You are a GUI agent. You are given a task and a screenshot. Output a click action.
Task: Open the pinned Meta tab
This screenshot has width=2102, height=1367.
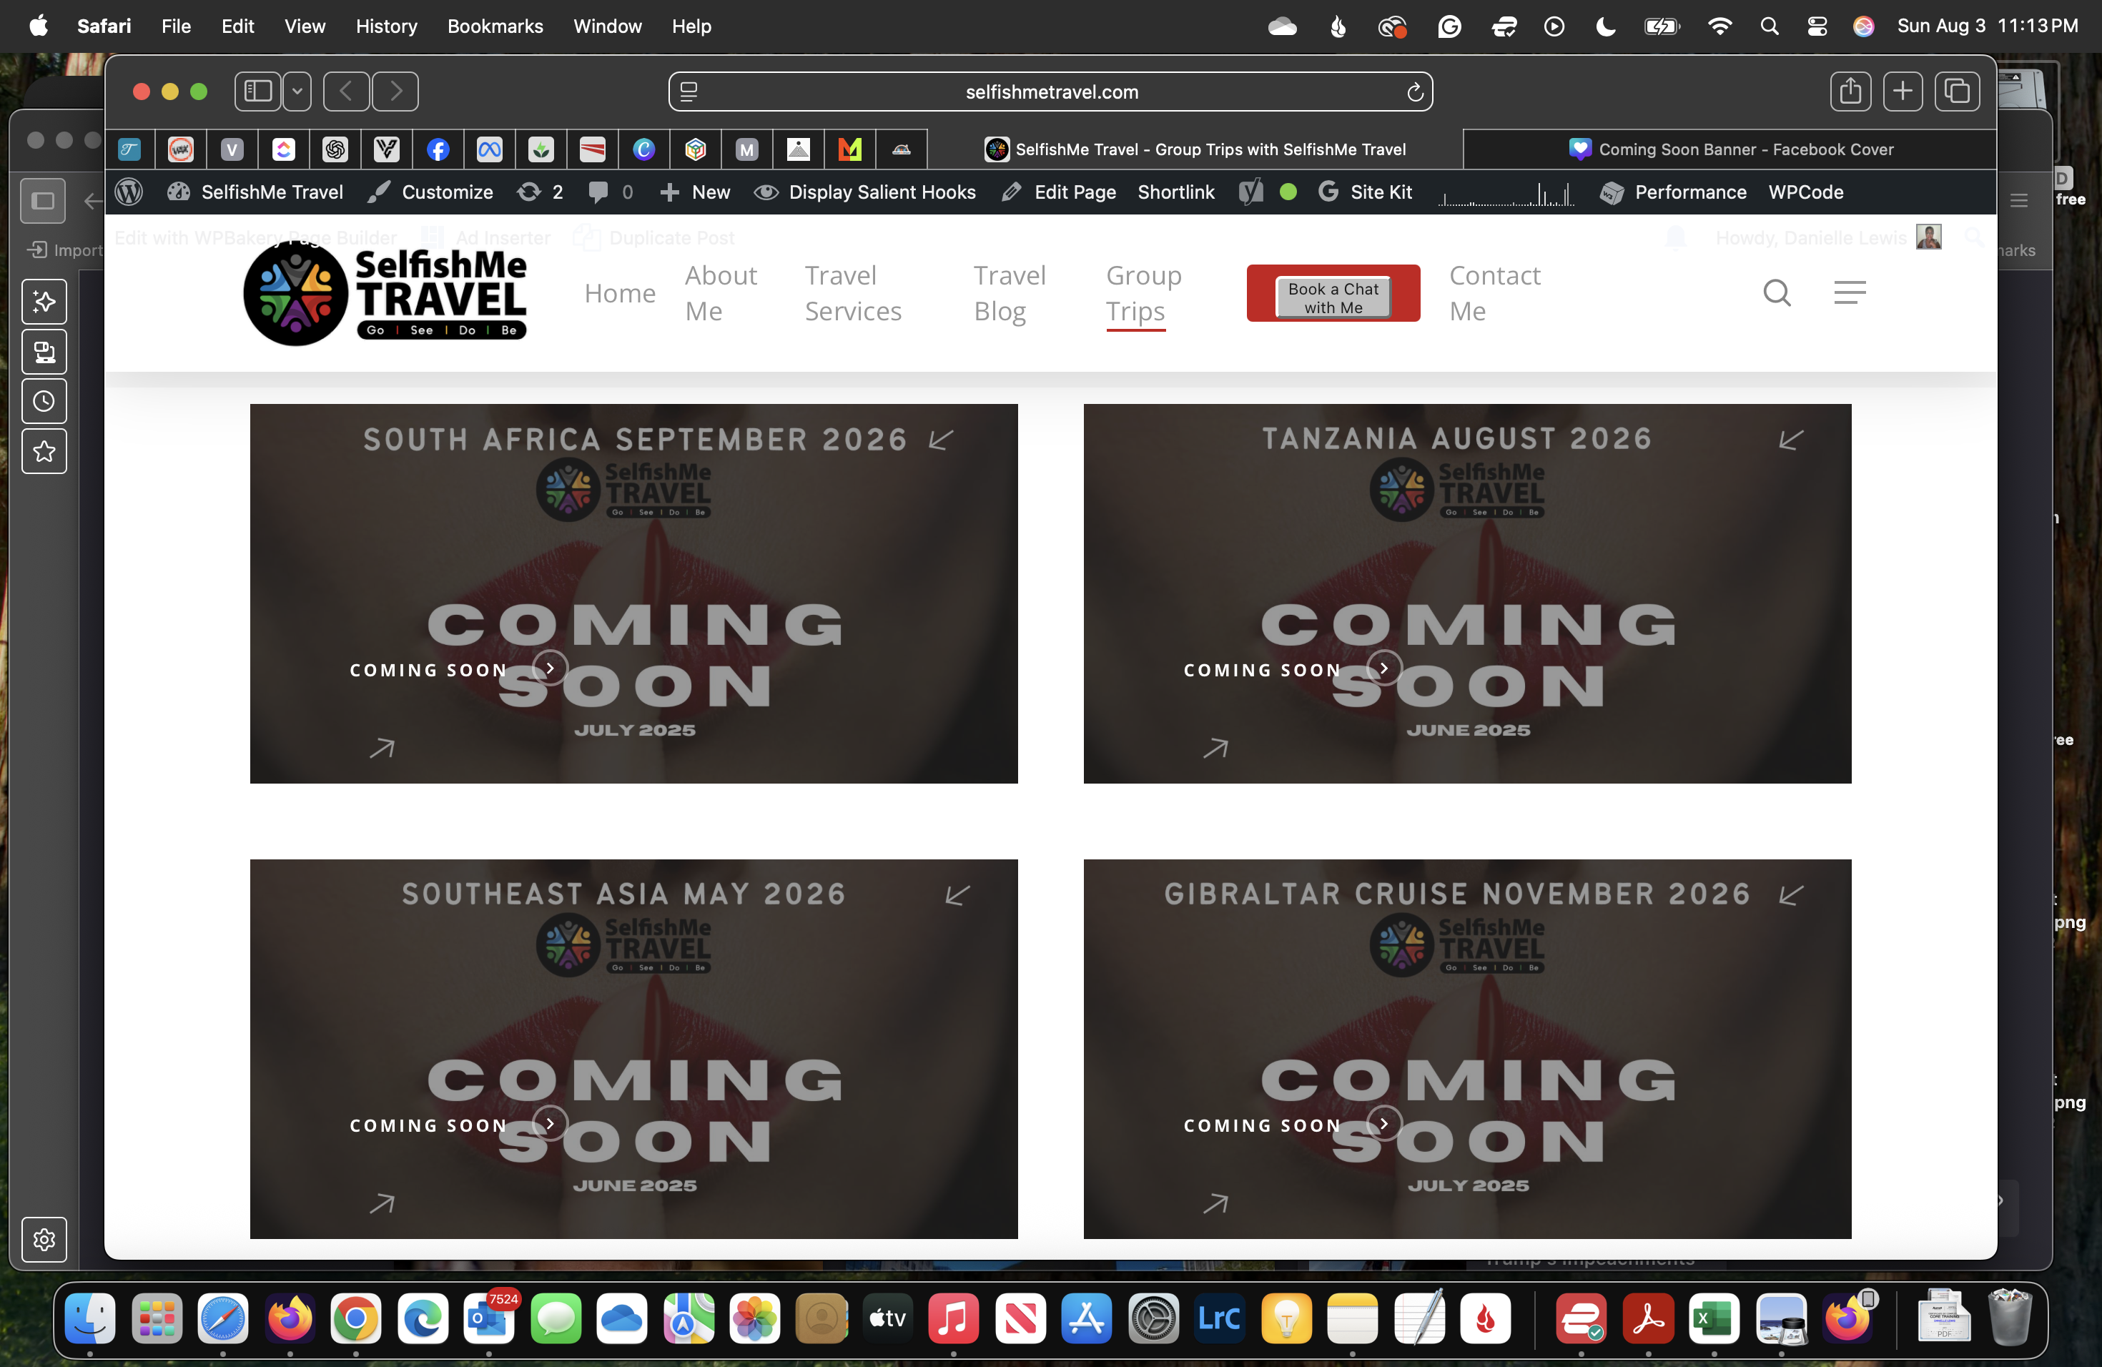pos(489,149)
